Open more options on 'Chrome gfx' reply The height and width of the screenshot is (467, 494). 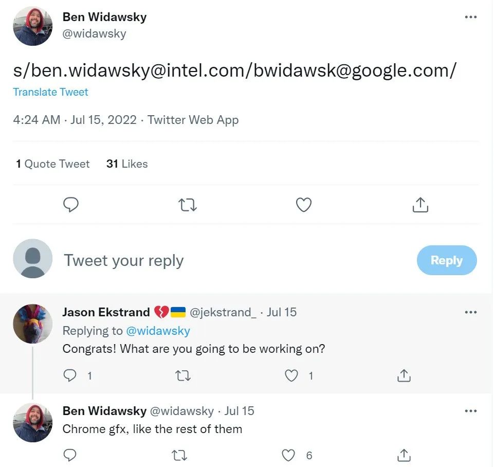tap(470, 411)
